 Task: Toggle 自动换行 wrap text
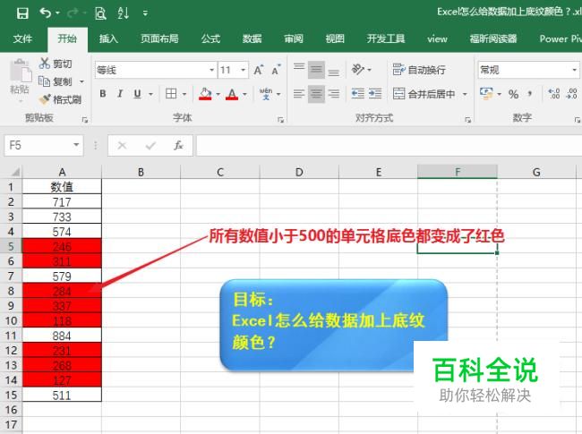419,70
